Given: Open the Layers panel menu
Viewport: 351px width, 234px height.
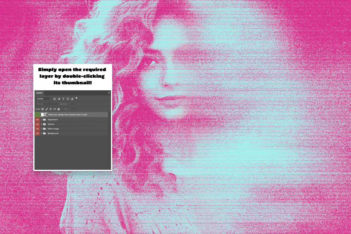Looking at the screenshot, I should pyautogui.click(x=109, y=93).
